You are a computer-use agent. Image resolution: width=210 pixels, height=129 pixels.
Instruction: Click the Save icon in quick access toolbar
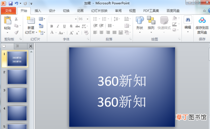[10, 3]
